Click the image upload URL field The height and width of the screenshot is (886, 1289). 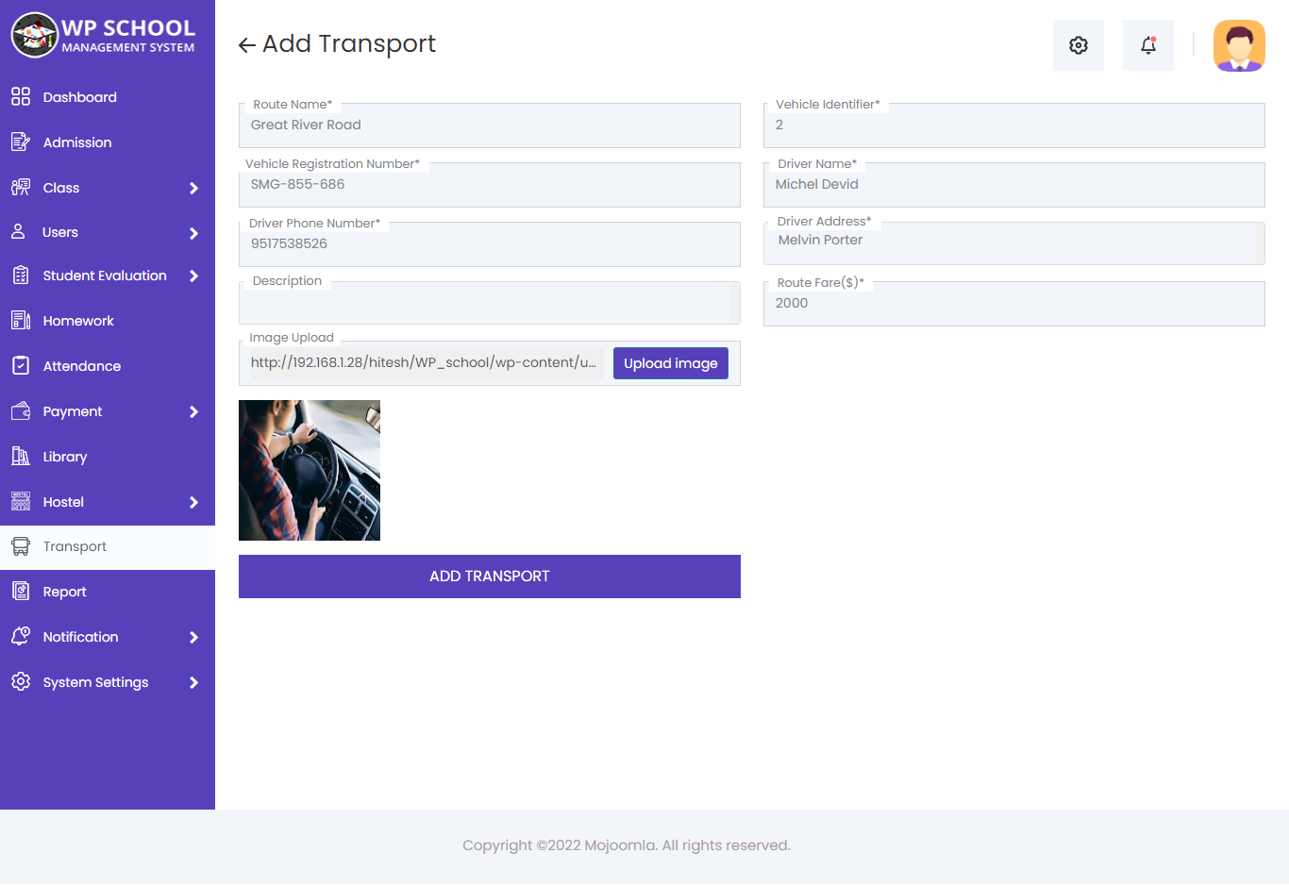pos(425,363)
